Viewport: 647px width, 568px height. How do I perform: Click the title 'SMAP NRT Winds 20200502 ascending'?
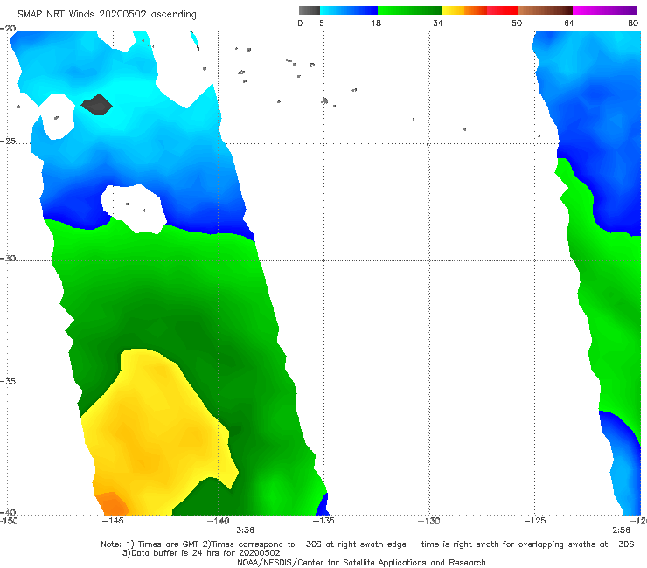pos(107,14)
